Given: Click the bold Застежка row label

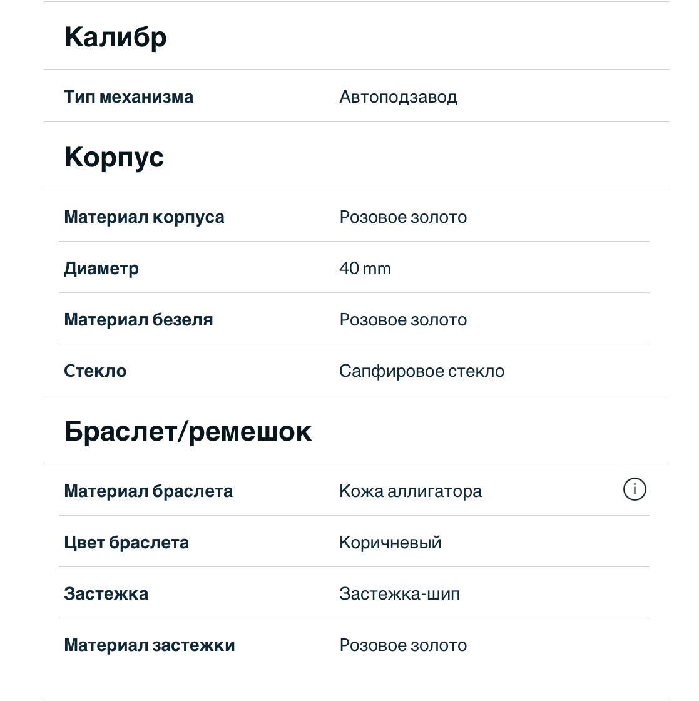Looking at the screenshot, I should (106, 594).
